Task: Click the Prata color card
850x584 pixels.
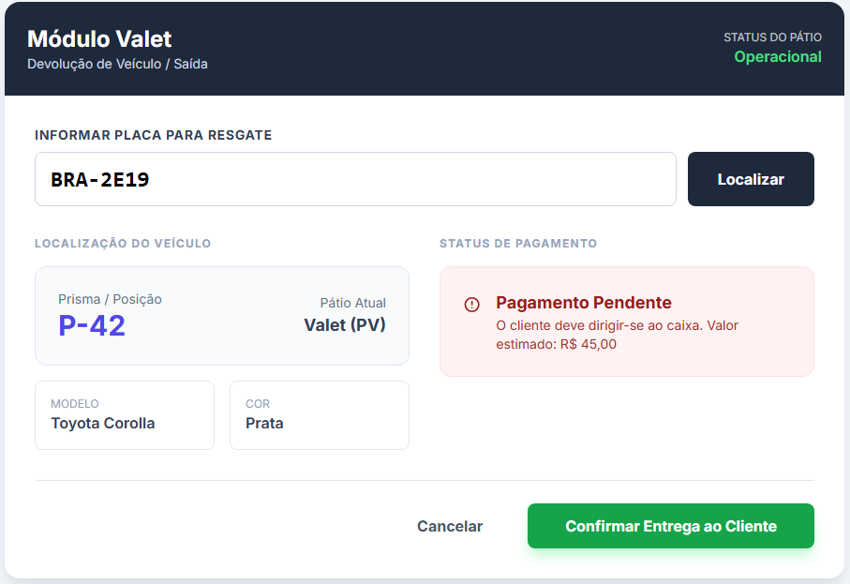Action: click(x=319, y=414)
